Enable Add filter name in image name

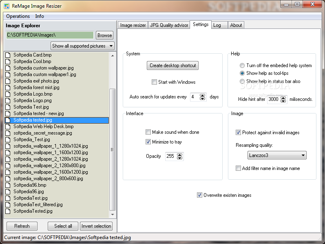click(238, 168)
